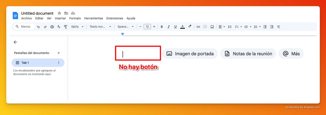This screenshot has width=326, height=115.
Task: Open the font family dropdown
Action: point(126,27)
